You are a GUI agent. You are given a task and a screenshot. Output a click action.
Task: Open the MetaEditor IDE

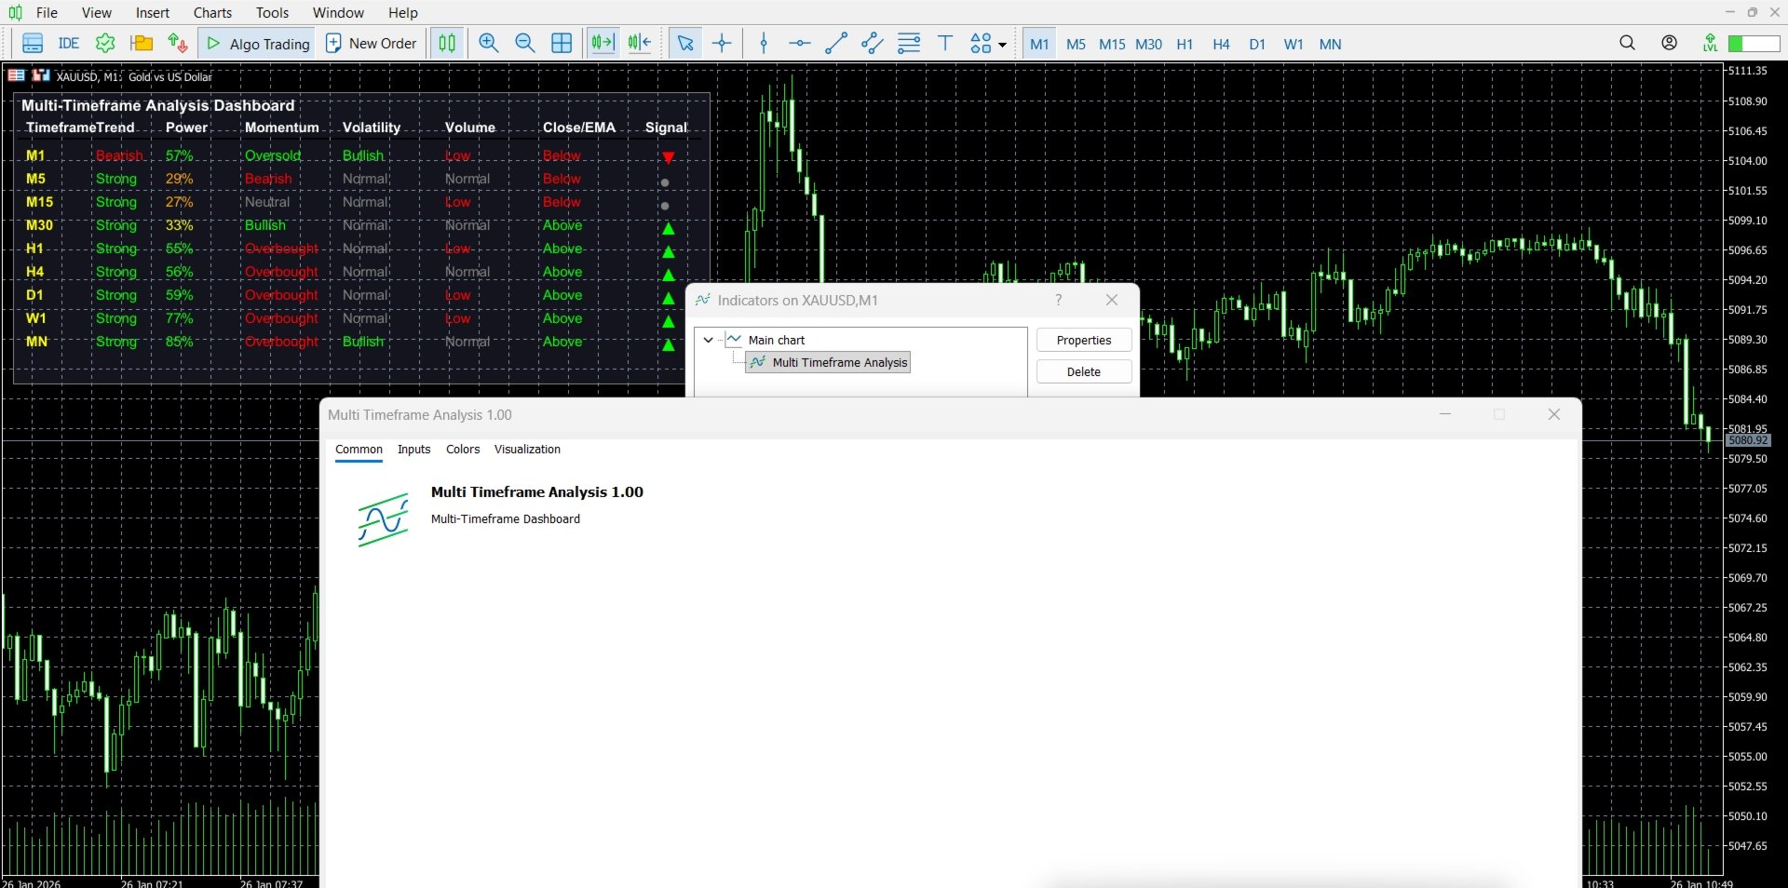67,43
